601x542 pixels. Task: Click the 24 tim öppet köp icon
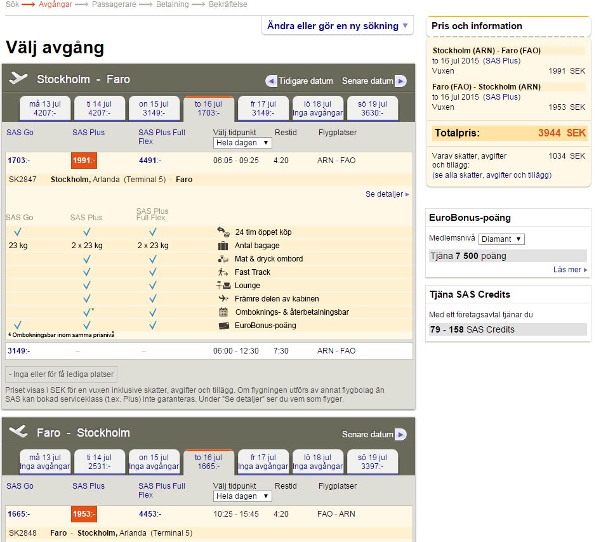pyautogui.click(x=223, y=232)
